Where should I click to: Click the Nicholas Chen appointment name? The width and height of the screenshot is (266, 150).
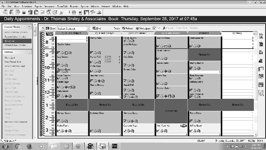pyautogui.click(x=97, y=113)
